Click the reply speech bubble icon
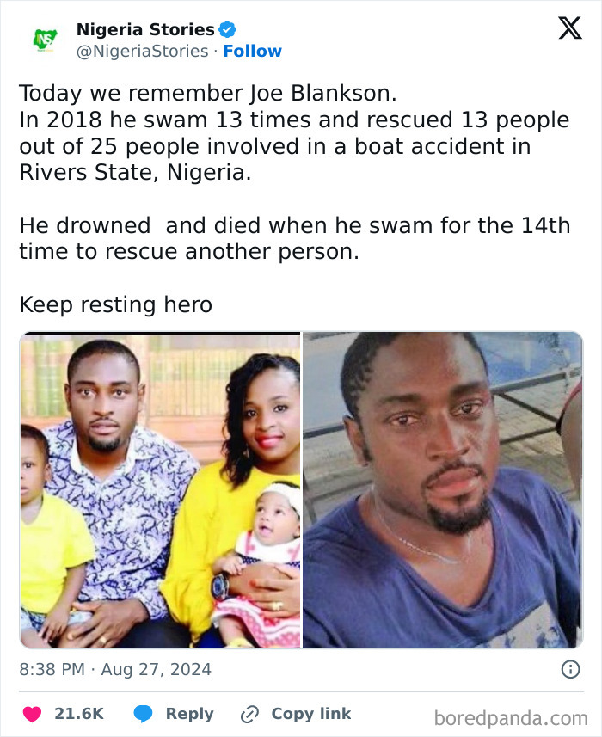Viewport: 602px width, 737px height. (x=143, y=714)
